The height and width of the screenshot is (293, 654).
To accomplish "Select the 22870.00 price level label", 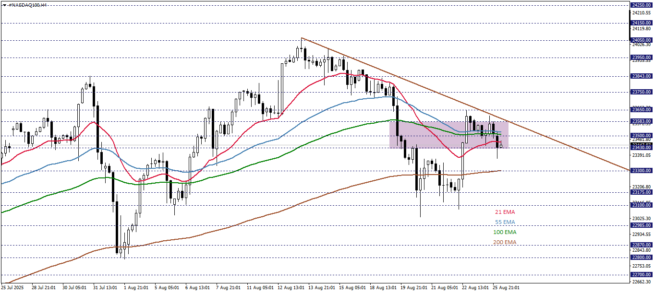I will [x=642, y=245].
